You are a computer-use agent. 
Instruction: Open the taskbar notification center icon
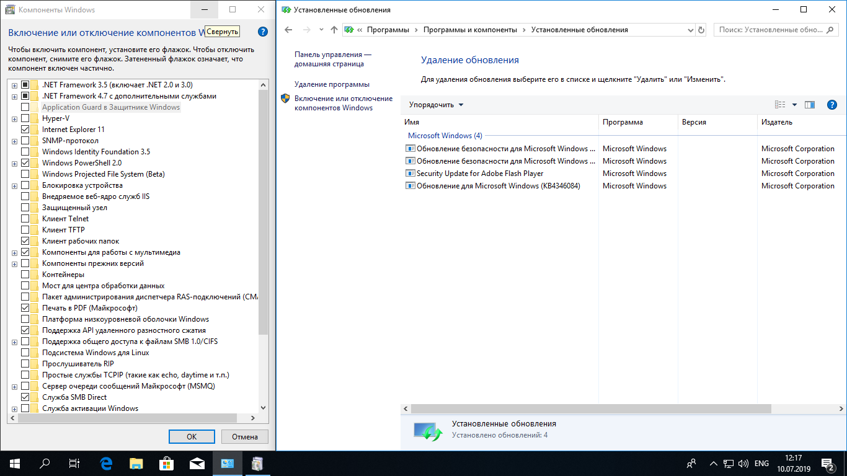tap(828, 463)
